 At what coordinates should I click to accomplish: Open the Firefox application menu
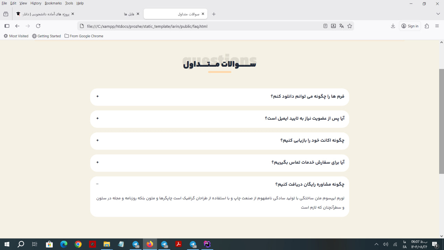437,26
